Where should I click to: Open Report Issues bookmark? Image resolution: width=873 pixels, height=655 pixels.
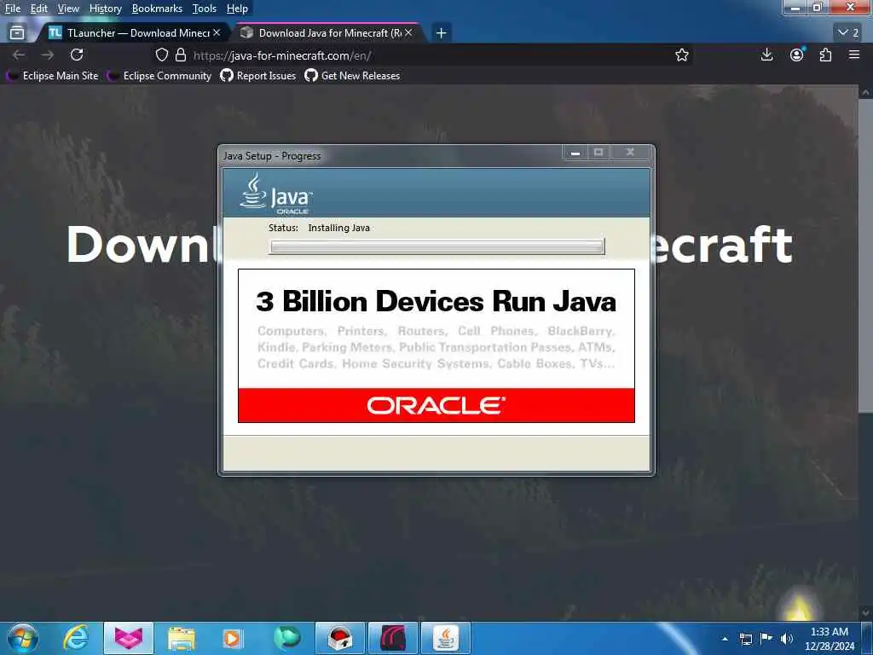(x=257, y=76)
